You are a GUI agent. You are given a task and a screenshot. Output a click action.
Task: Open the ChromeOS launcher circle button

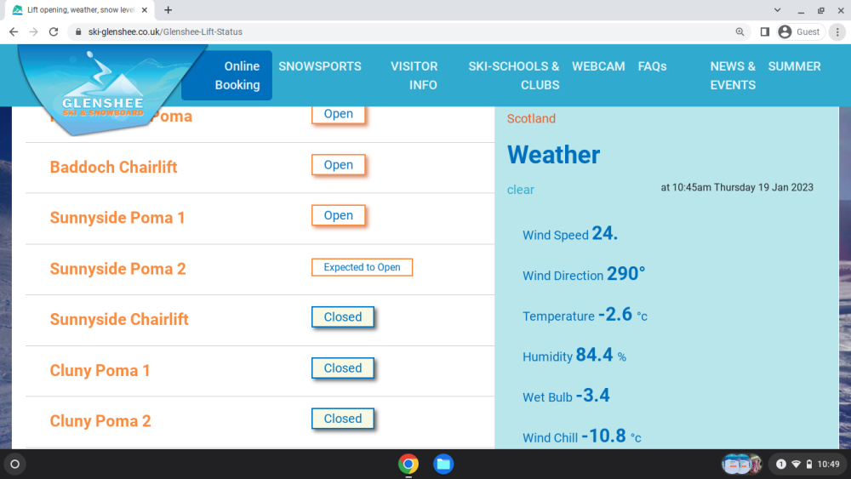click(15, 464)
